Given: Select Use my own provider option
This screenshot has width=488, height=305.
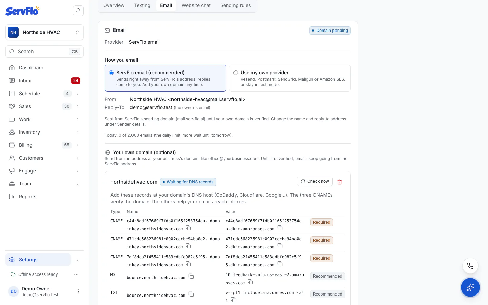Looking at the screenshot, I should pyautogui.click(x=290, y=78).
